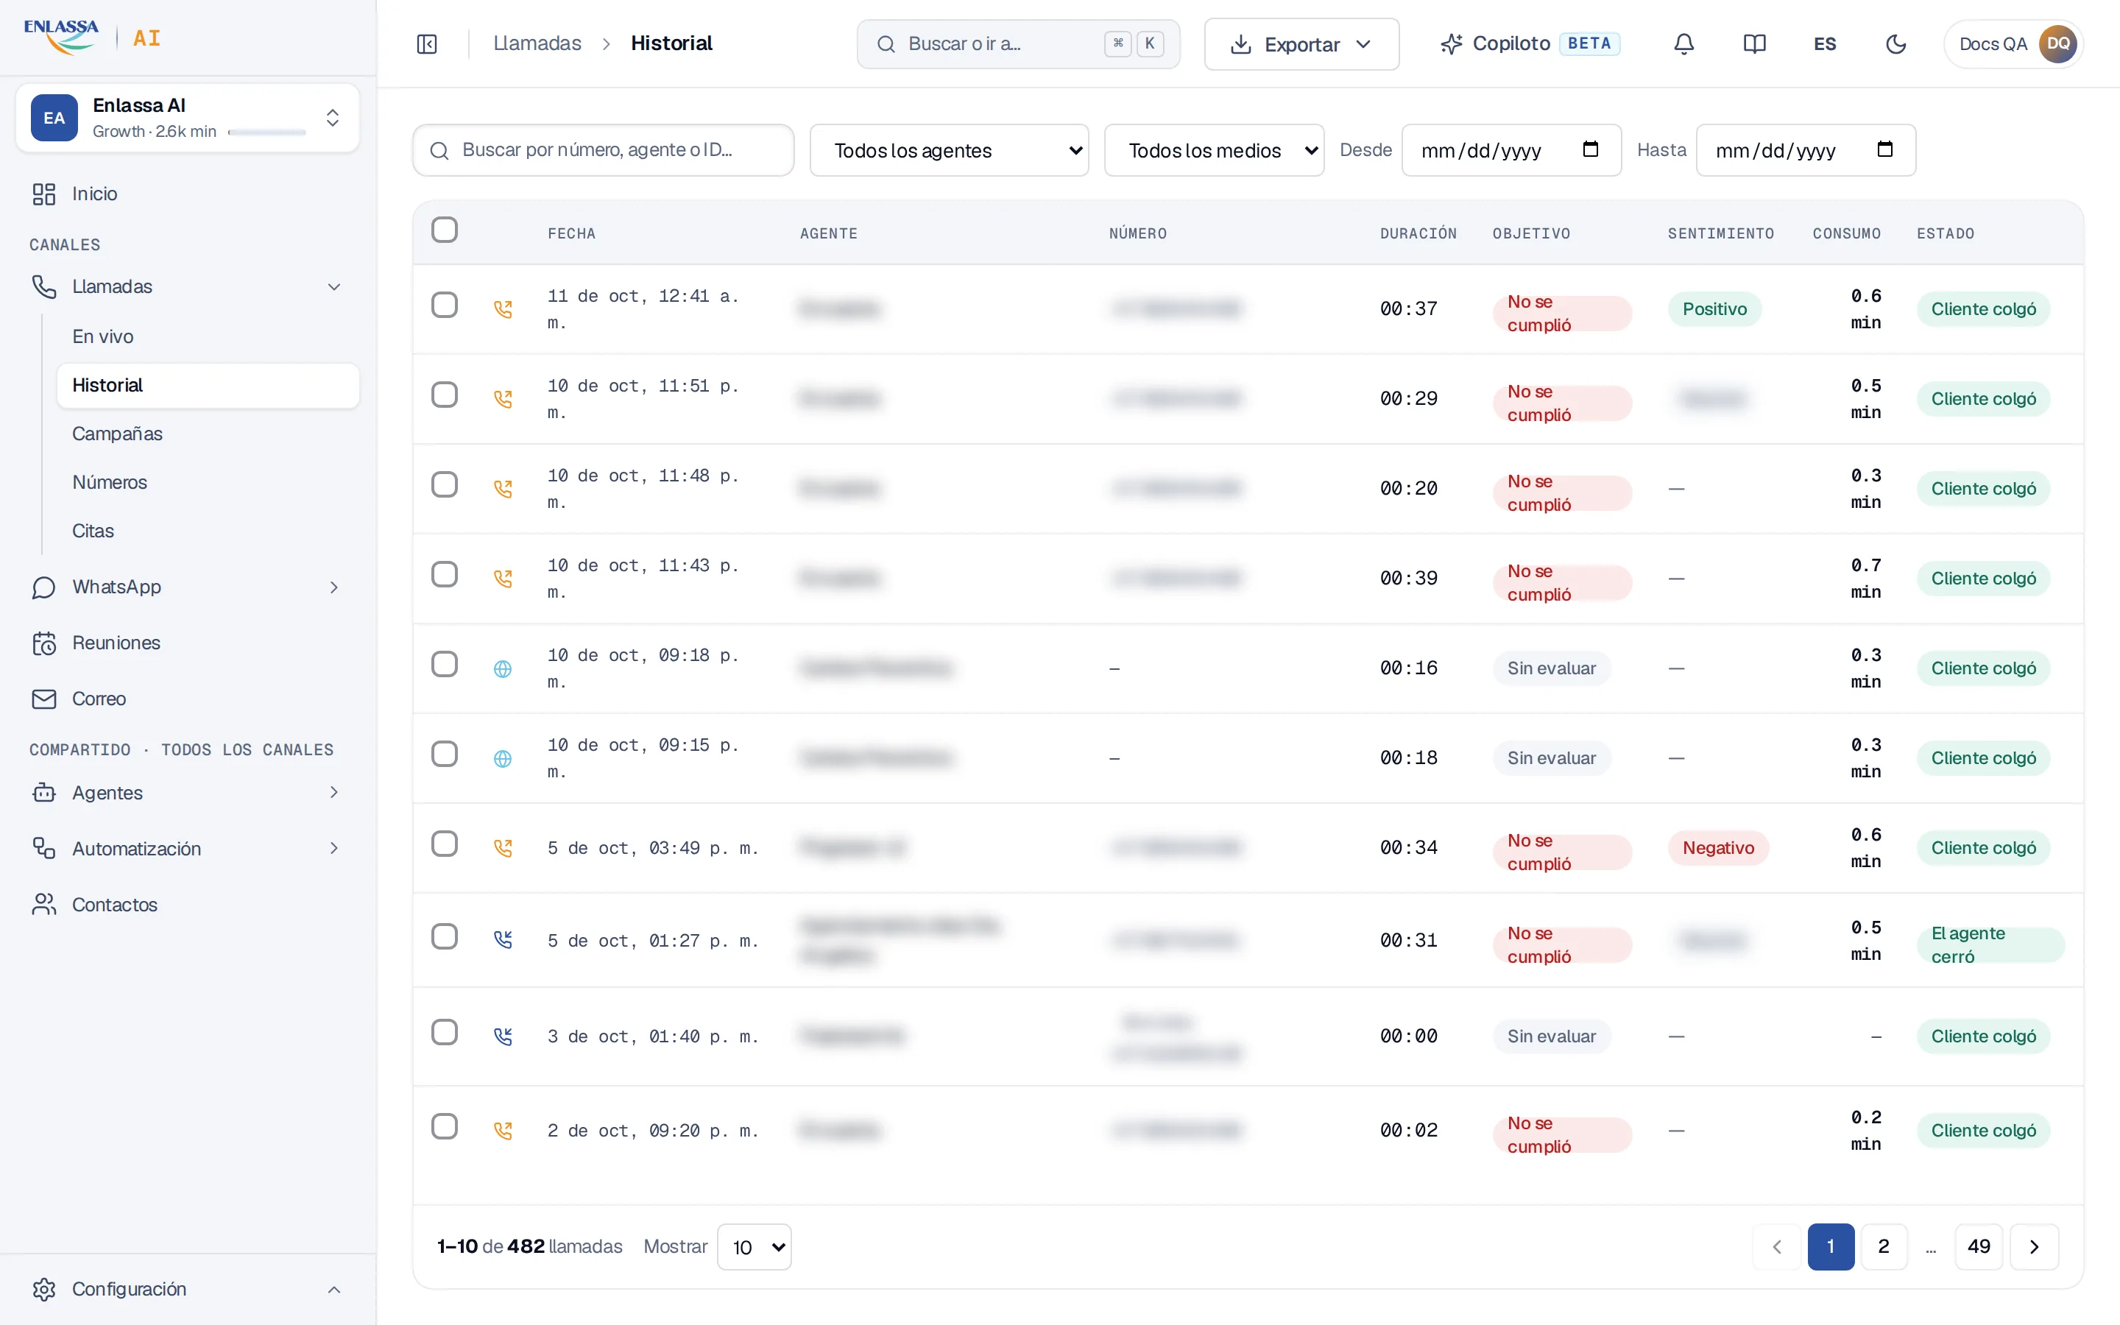The width and height of the screenshot is (2120, 1325).
Task: Jump to page 49
Action: (1978, 1247)
